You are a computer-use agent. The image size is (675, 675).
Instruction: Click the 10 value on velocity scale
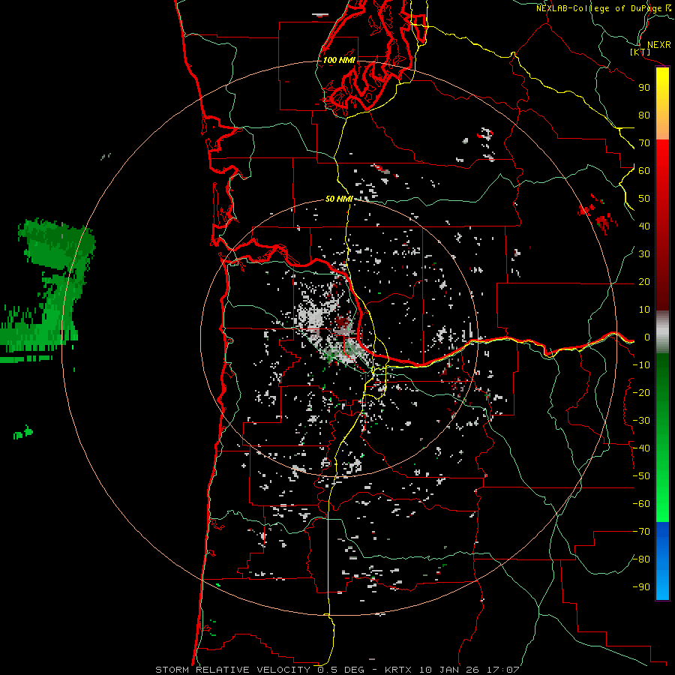tap(644, 310)
